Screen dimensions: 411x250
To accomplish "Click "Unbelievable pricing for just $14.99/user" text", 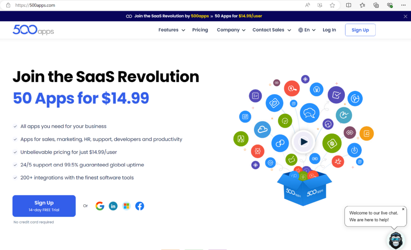I will point(69,152).
